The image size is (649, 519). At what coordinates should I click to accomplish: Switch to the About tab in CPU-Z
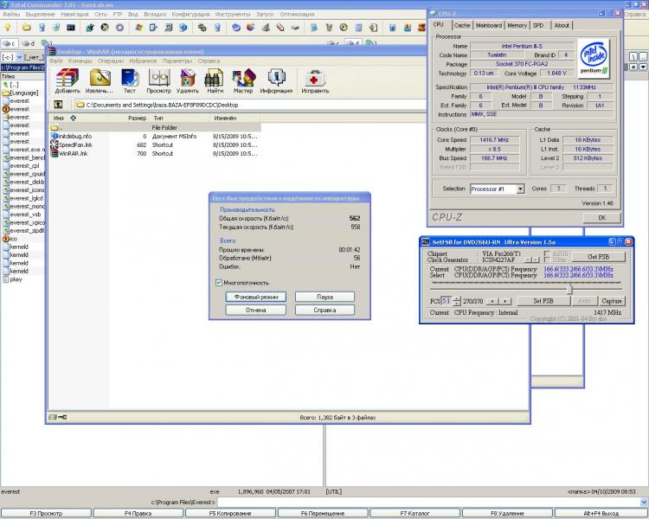tap(562, 25)
